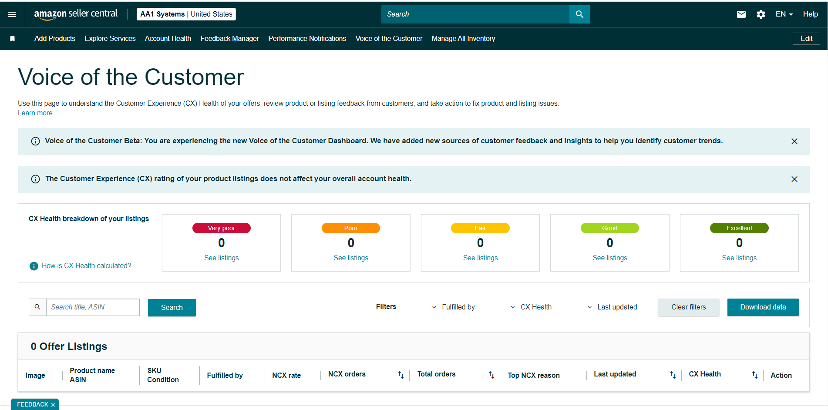
Task: See listings under Very poor
Action: coord(222,258)
